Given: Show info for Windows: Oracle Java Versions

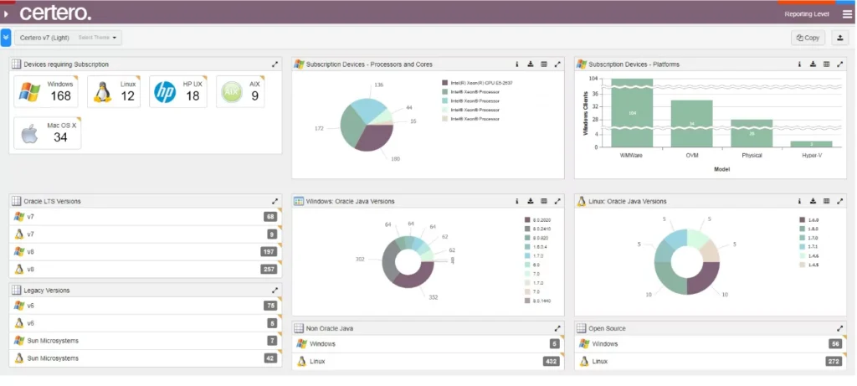Looking at the screenshot, I should point(516,201).
